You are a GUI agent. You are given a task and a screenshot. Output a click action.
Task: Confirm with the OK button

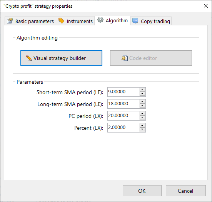point(142,190)
